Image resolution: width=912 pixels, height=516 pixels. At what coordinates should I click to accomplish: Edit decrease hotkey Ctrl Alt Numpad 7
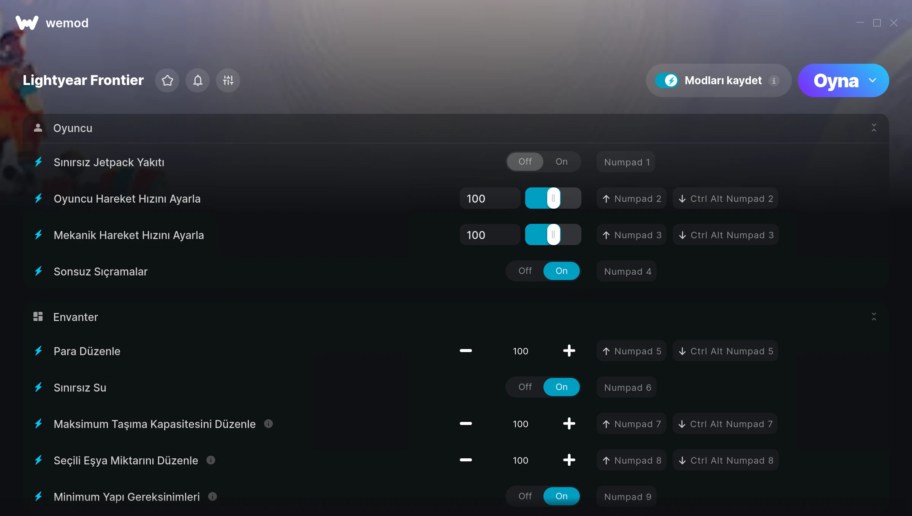725,424
